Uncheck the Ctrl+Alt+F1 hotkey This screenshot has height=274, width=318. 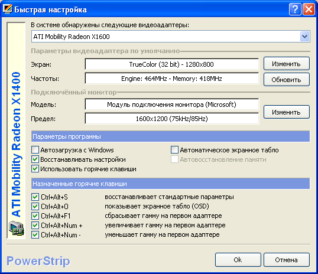(x=35, y=216)
